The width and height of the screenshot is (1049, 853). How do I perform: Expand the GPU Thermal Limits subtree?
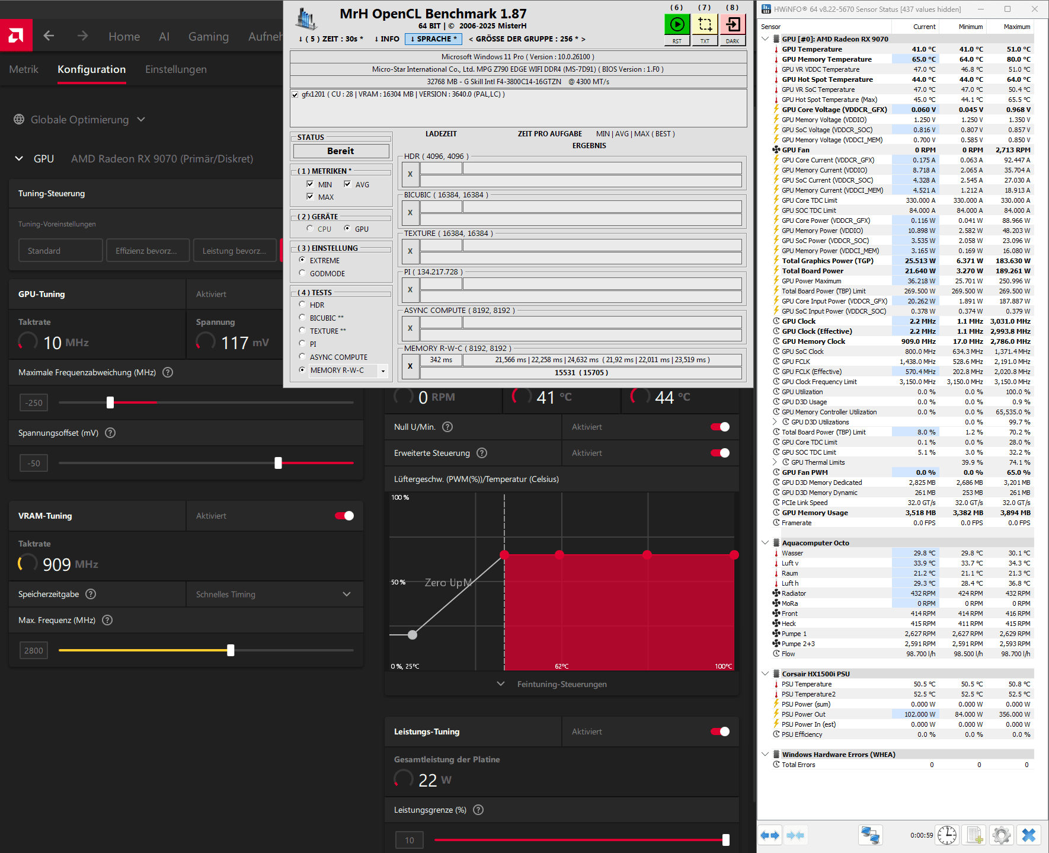pos(775,462)
